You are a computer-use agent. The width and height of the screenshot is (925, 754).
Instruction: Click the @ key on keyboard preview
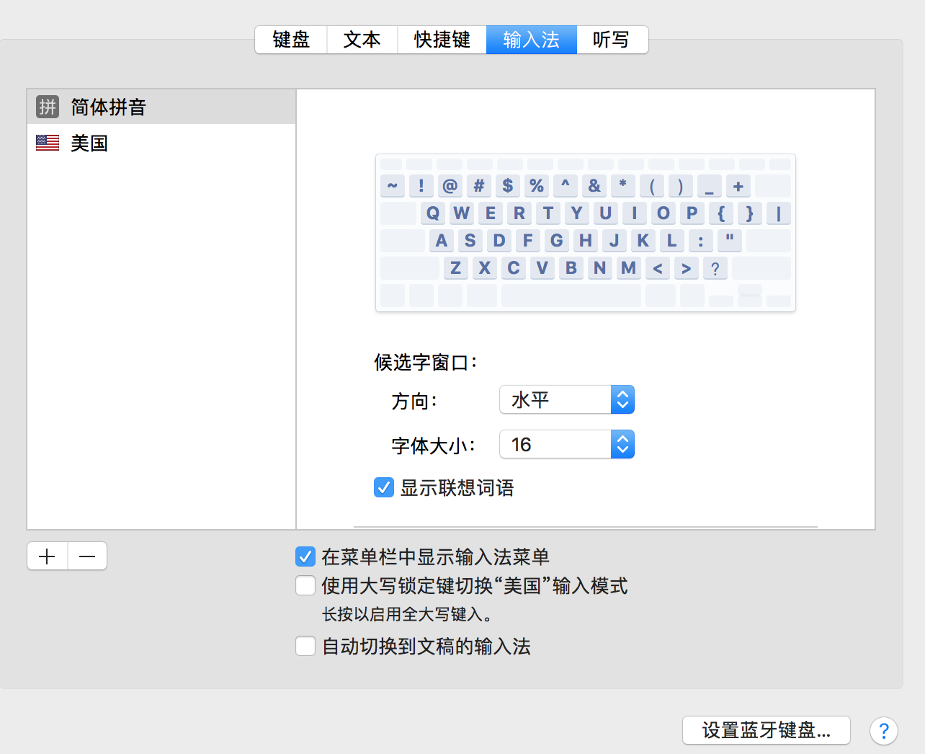pos(450,186)
